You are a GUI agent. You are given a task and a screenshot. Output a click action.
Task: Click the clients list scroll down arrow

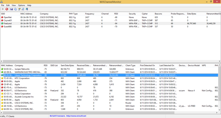219,110
